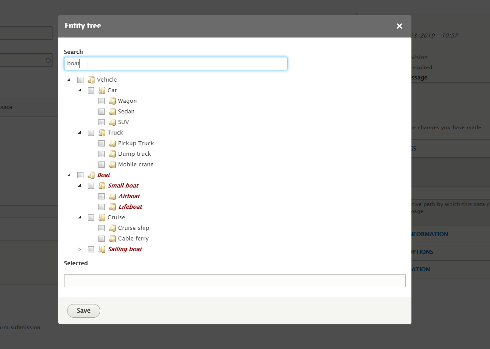Click the folder icon next to Boat
490x349 pixels.
[x=91, y=175]
